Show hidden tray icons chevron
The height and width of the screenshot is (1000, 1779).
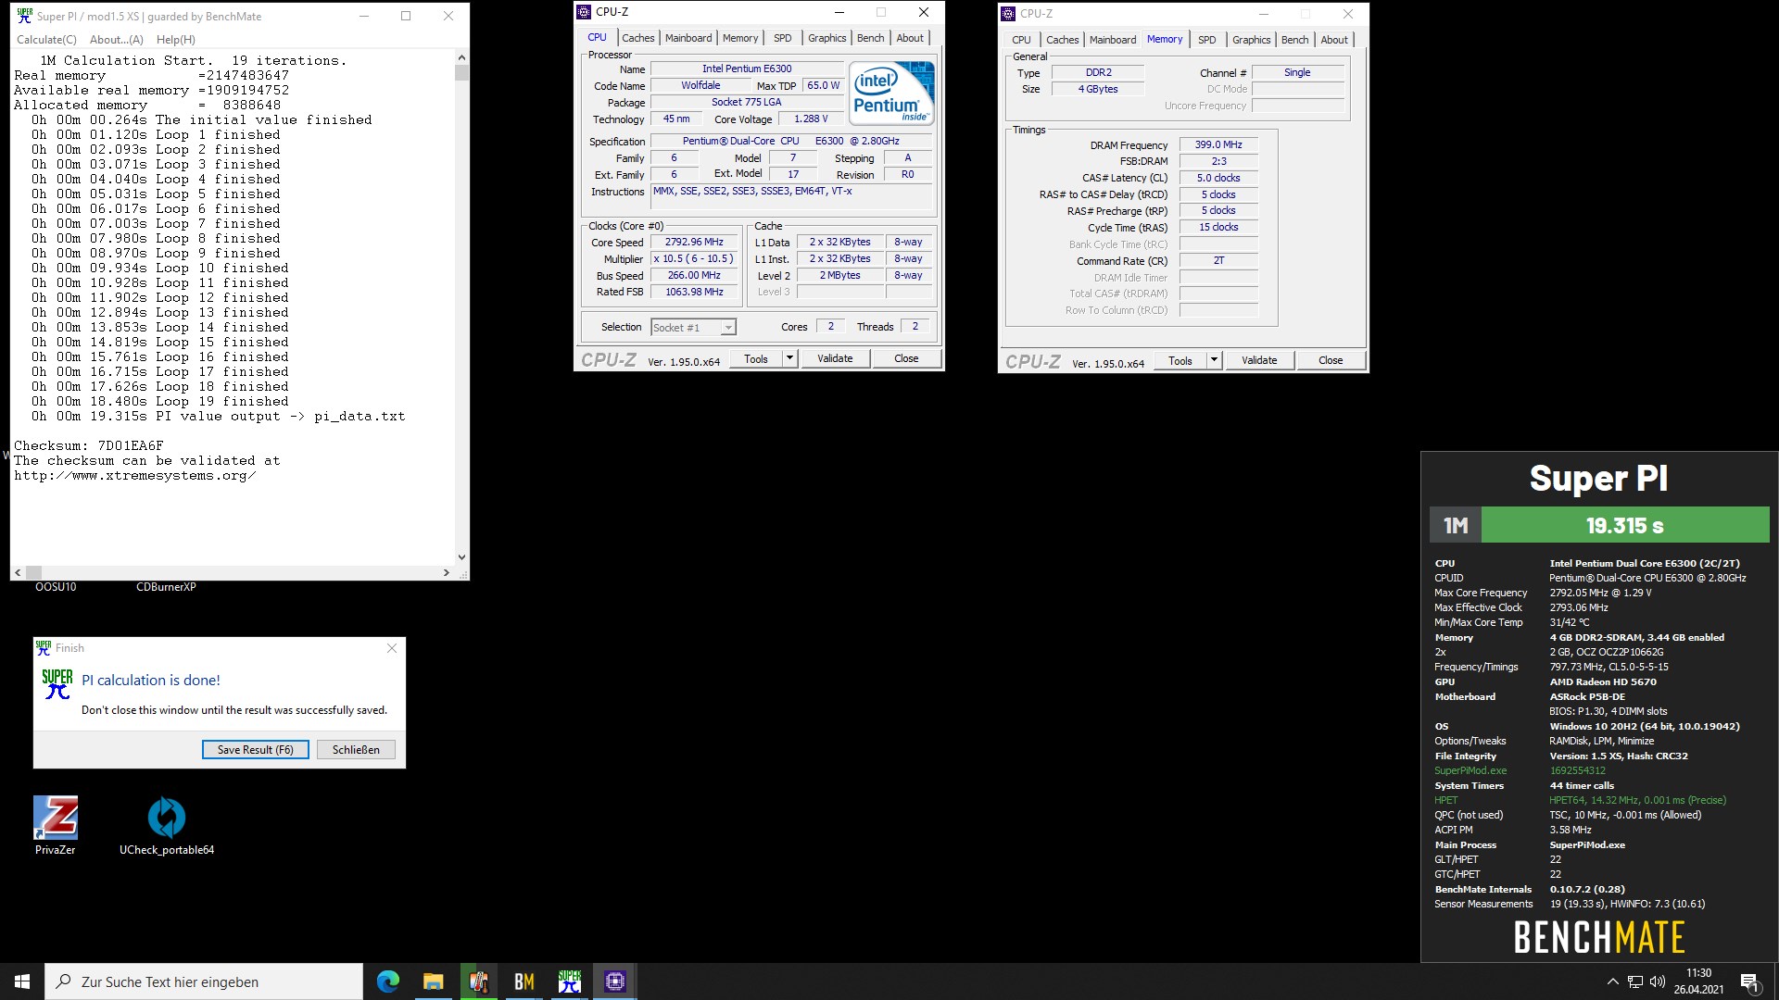point(1612,981)
